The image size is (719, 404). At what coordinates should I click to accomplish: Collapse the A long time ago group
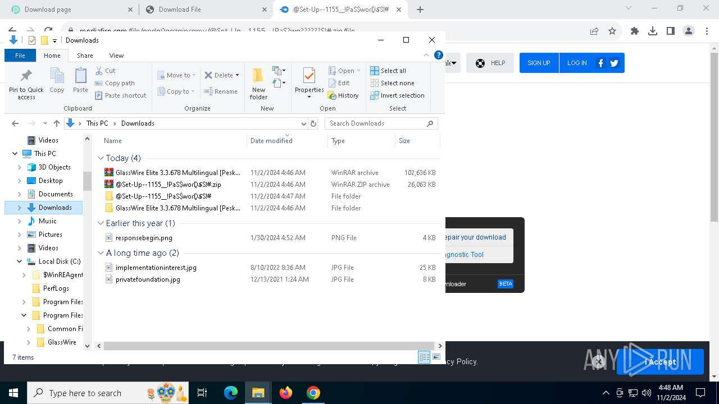pos(101,253)
